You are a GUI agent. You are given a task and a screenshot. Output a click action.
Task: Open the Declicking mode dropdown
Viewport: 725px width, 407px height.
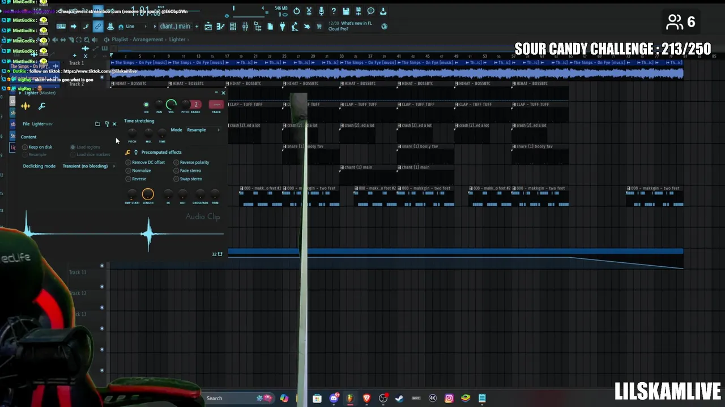click(x=88, y=166)
